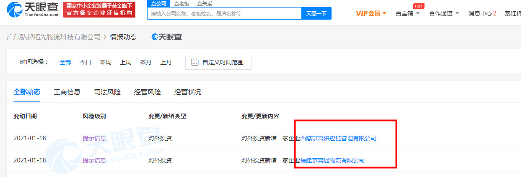Switch to the 经营状况 tab
Viewport: 521px width, 177px height.
188,92
